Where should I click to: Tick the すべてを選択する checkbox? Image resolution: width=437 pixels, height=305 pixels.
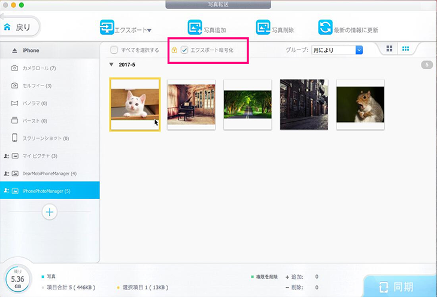click(x=114, y=50)
